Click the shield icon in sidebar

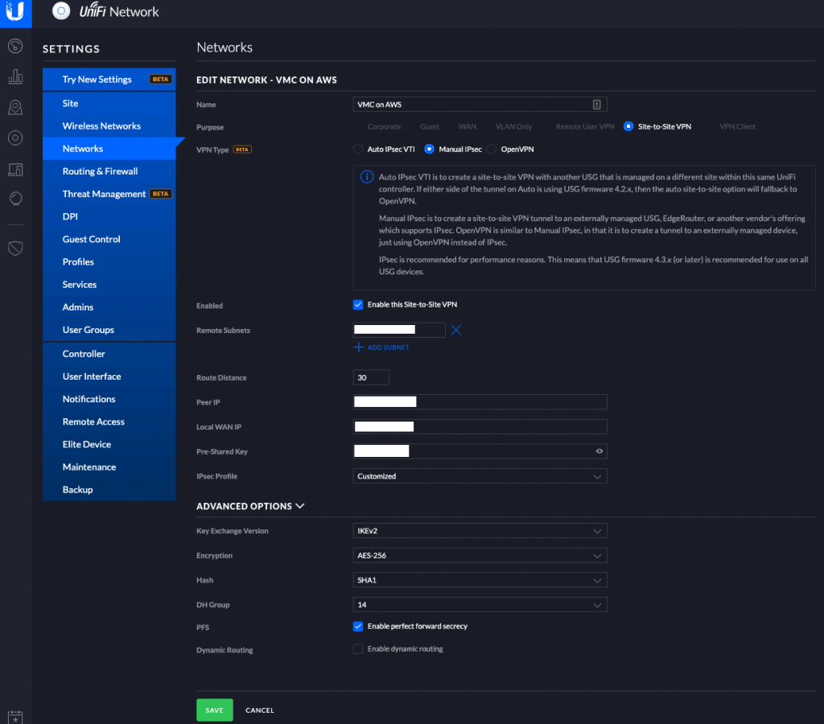15,249
